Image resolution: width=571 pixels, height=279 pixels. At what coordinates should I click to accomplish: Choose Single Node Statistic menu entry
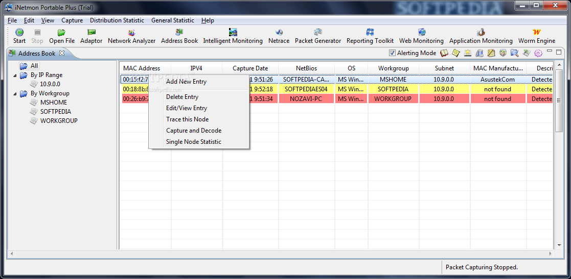point(199,142)
